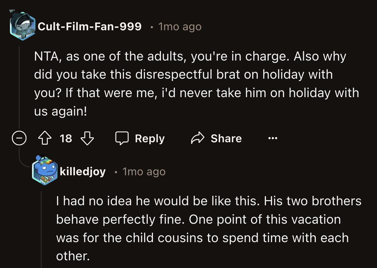Toggle comment visibility with minus button
The image size is (377, 268).
point(19,138)
